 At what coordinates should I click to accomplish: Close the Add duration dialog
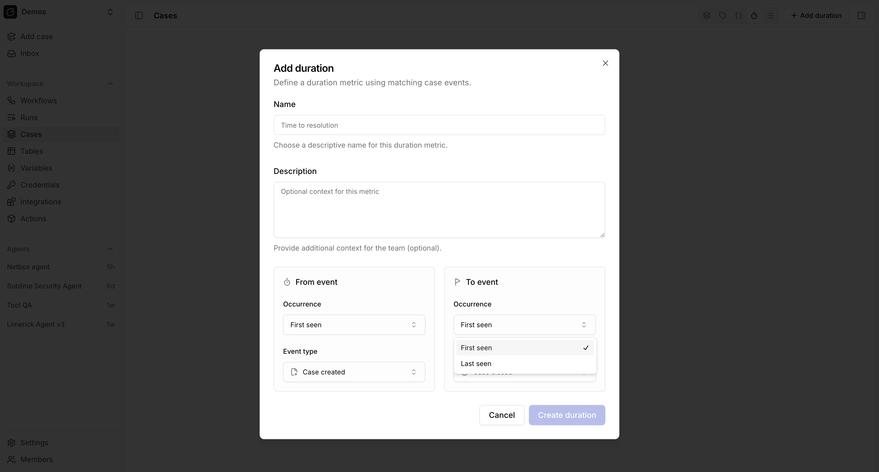605,63
